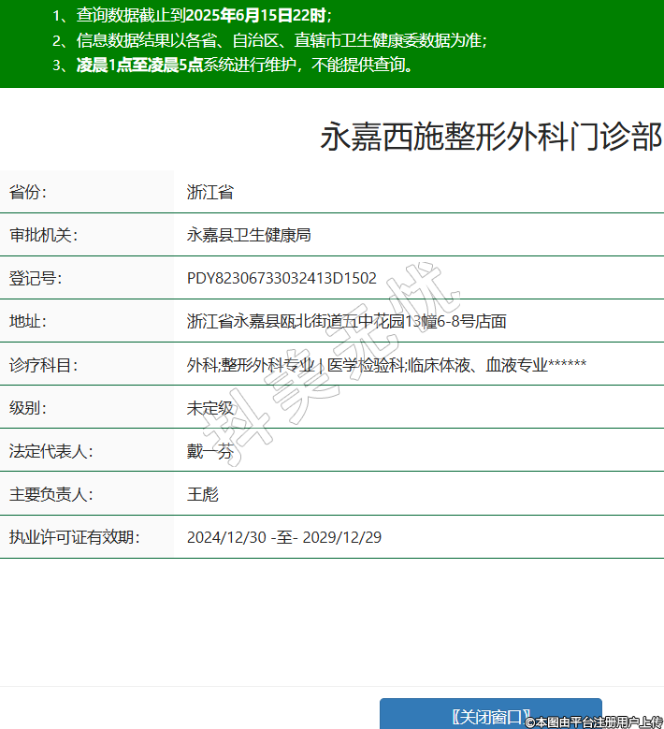Select the legal representative name 戴一芬

point(210,450)
